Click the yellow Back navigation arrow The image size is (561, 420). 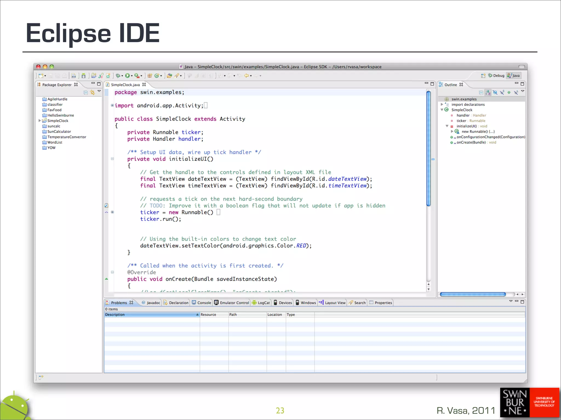(246, 76)
